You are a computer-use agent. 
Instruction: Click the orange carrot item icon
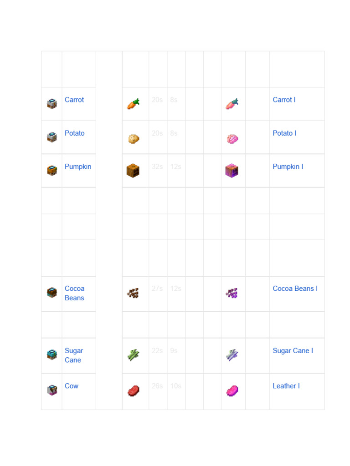pos(133,104)
